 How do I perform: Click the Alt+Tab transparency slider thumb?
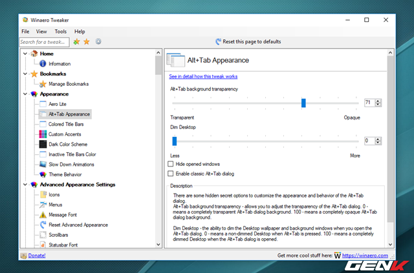click(303, 103)
